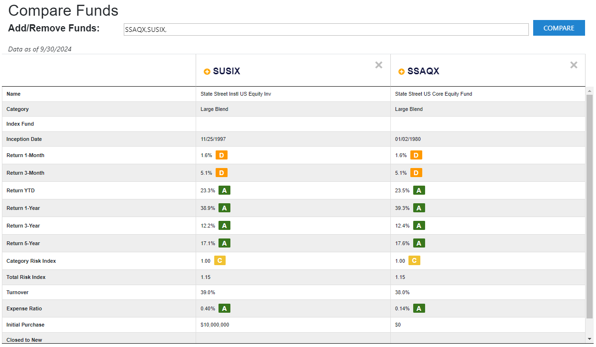Remove the SSAQX column with its X
The width and height of the screenshot is (596, 347).
[574, 65]
